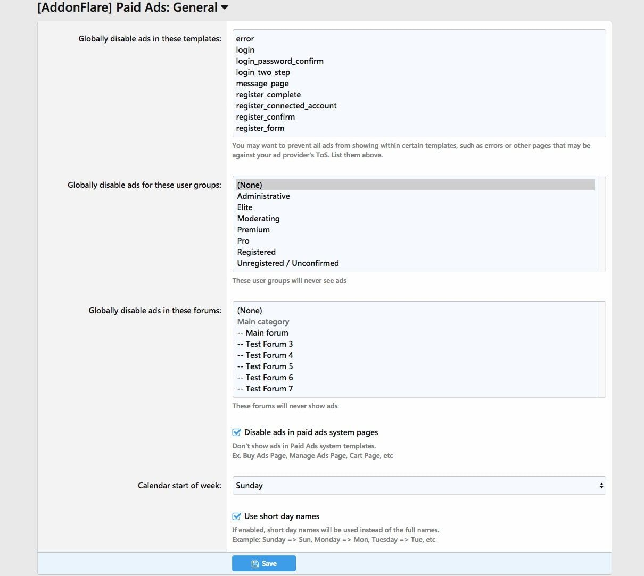The height and width of the screenshot is (576, 644).
Task: Toggle the Use short day names checkbox
Action: [237, 516]
